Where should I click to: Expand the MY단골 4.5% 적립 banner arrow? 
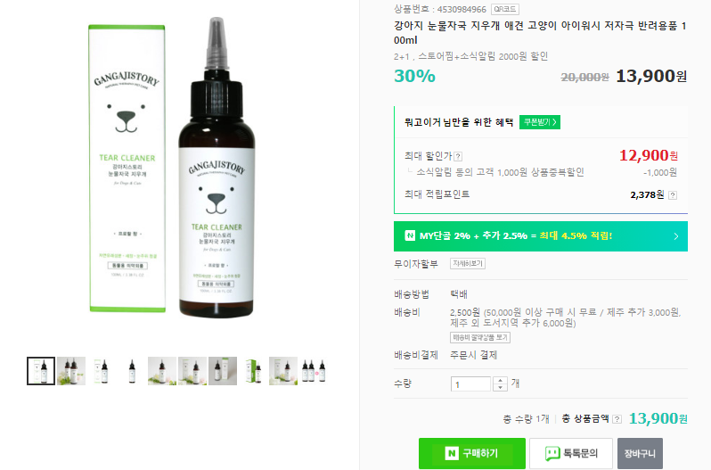pos(676,236)
